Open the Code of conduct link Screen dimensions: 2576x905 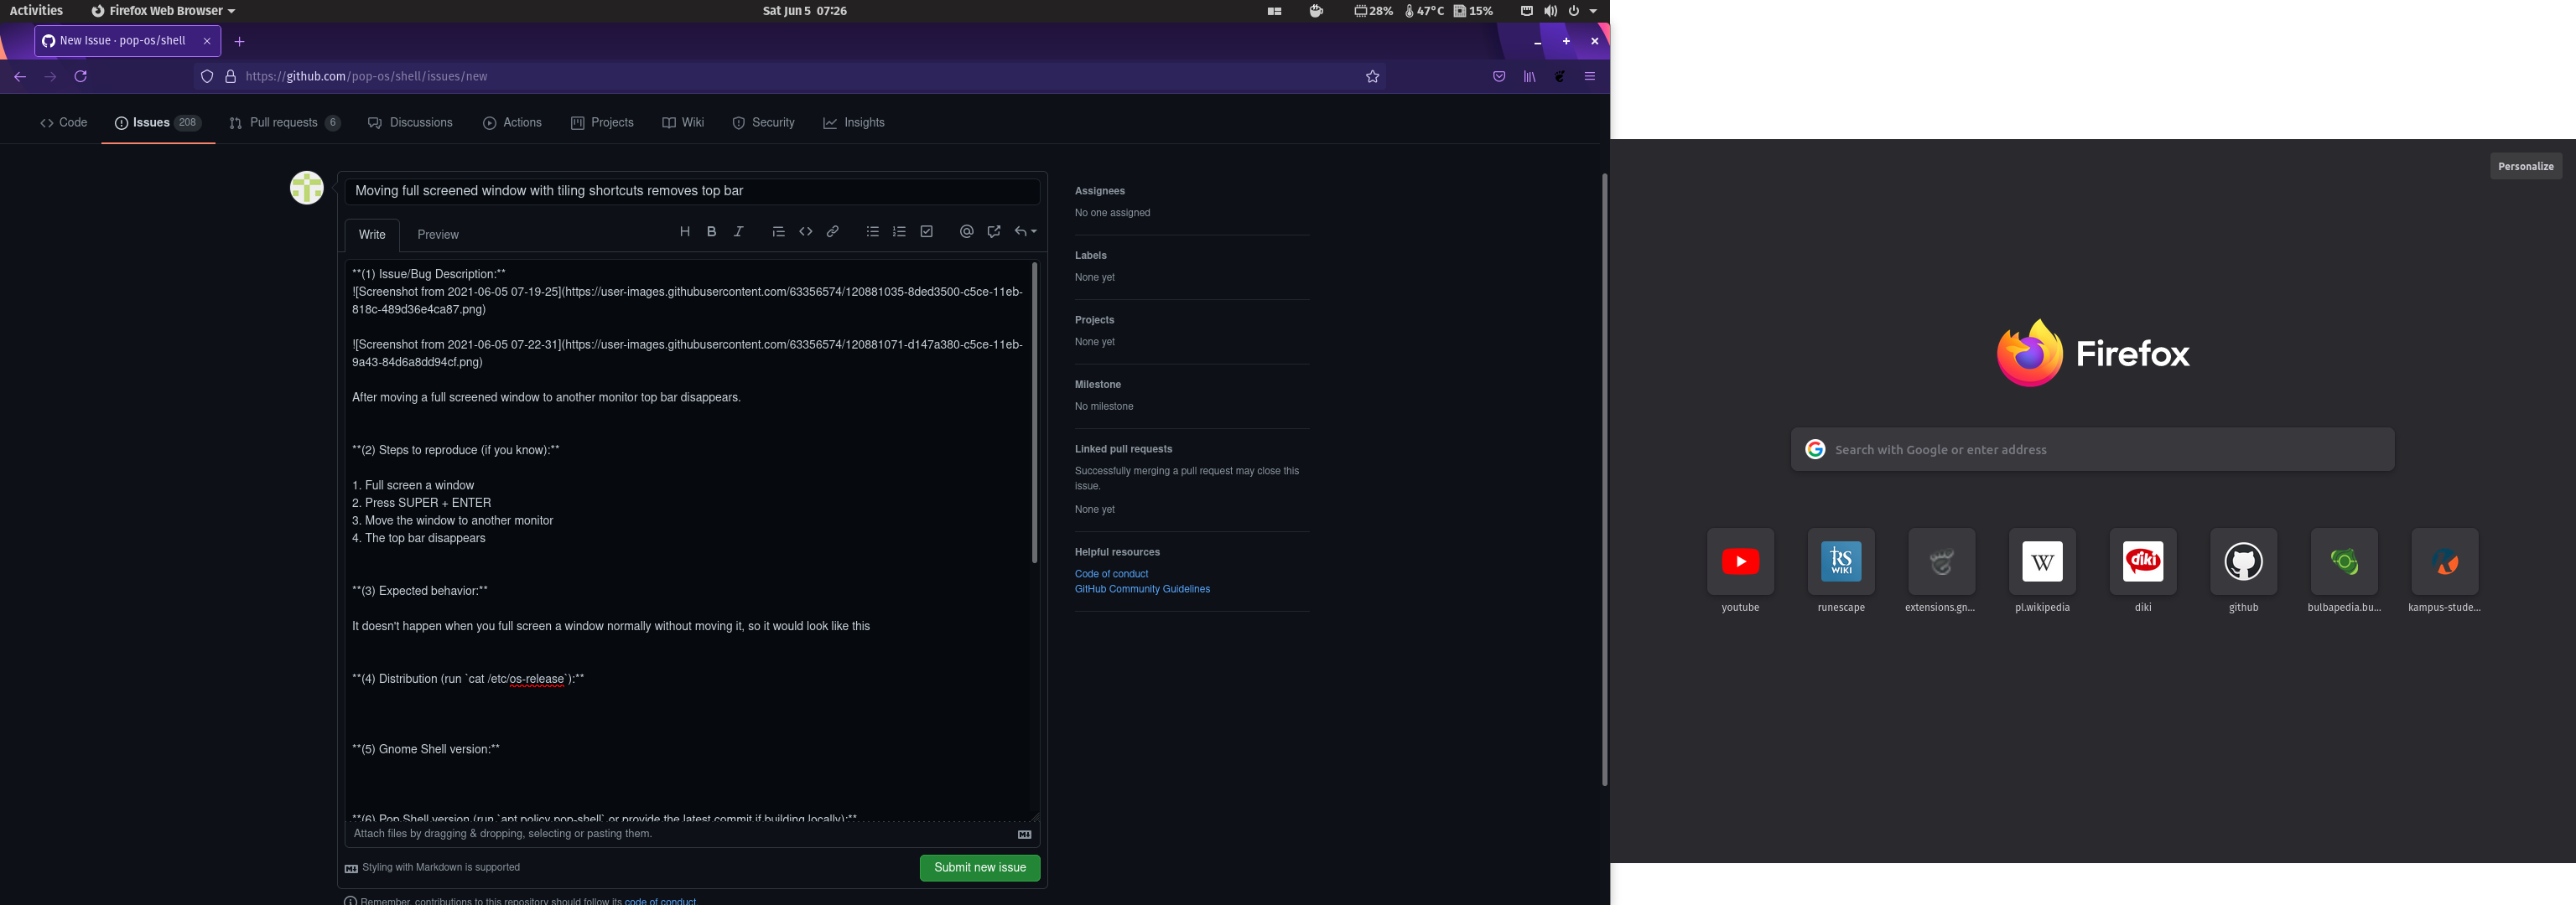pyautogui.click(x=1111, y=574)
